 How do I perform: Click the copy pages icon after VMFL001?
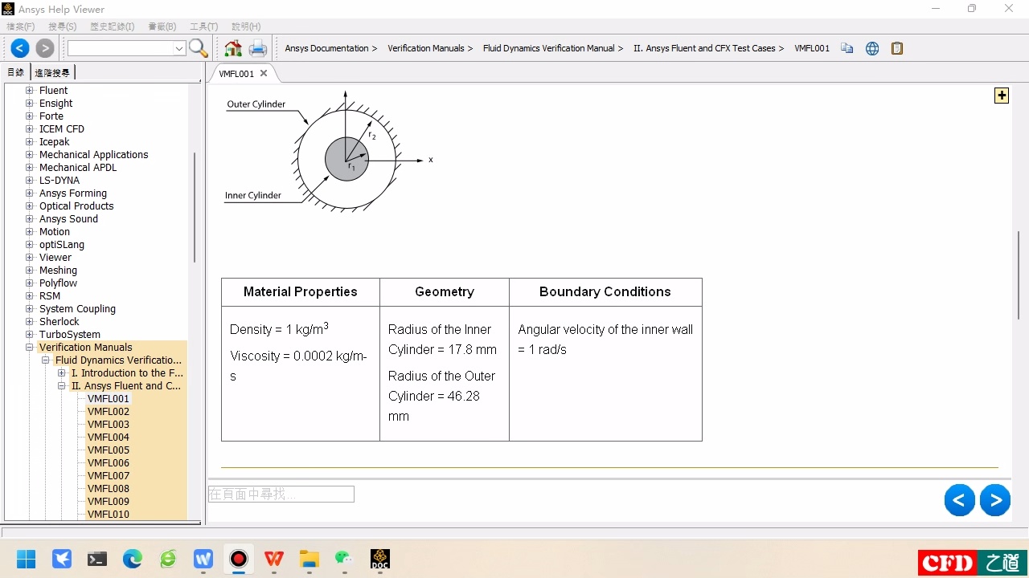click(x=847, y=48)
